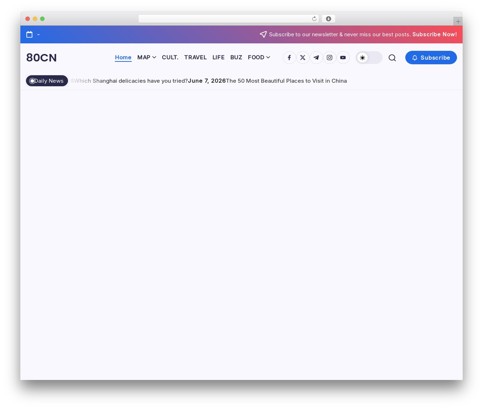Viewport: 483px width, 409px height.
Task: Open 50 Most Beautiful Places headline
Action: tap(286, 81)
